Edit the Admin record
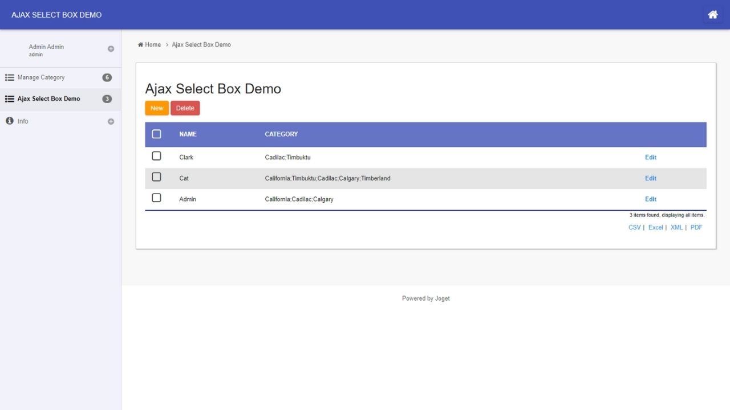The height and width of the screenshot is (410, 730). 651,199
